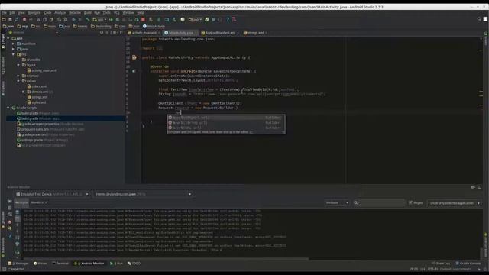
Task: Click the Clear logcat trash icon
Action: click(17, 212)
